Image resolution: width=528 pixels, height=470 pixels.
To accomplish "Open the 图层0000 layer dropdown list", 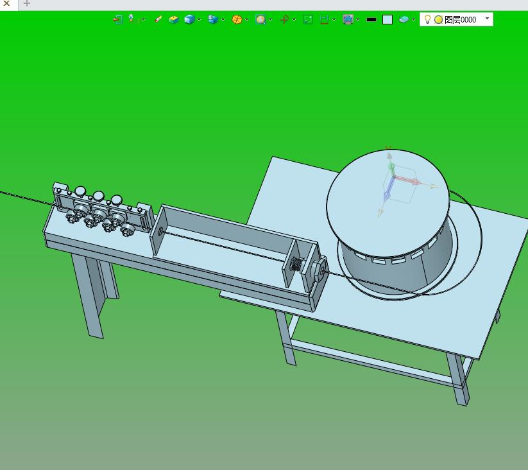I will [487, 19].
